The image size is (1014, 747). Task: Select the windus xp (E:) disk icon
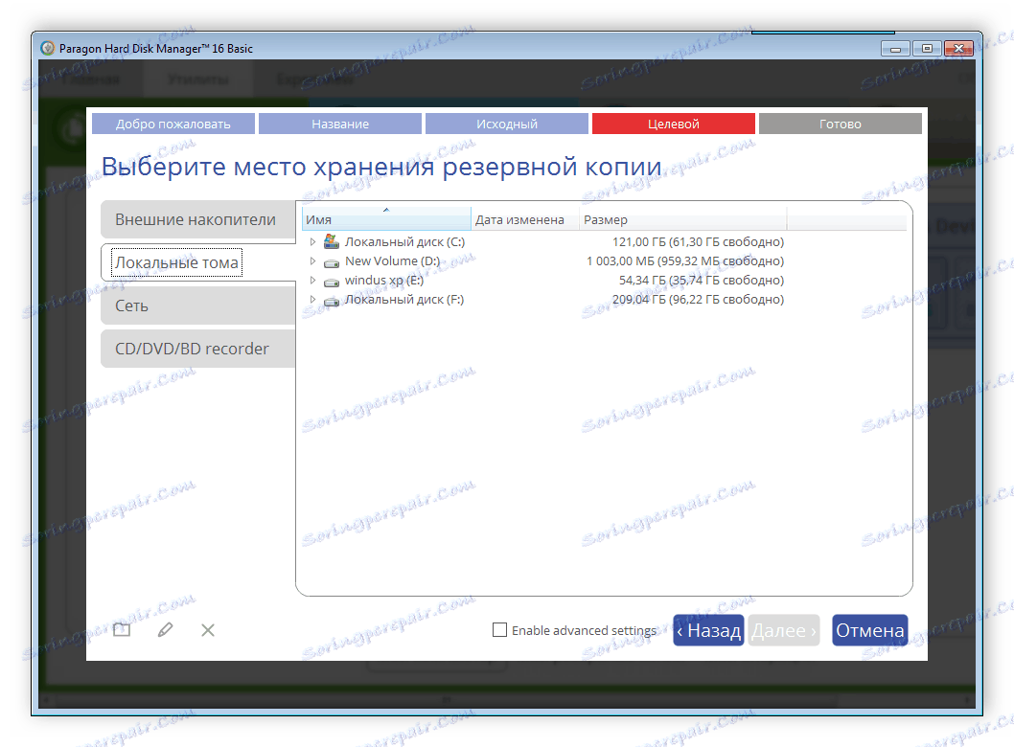[x=333, y=280]
